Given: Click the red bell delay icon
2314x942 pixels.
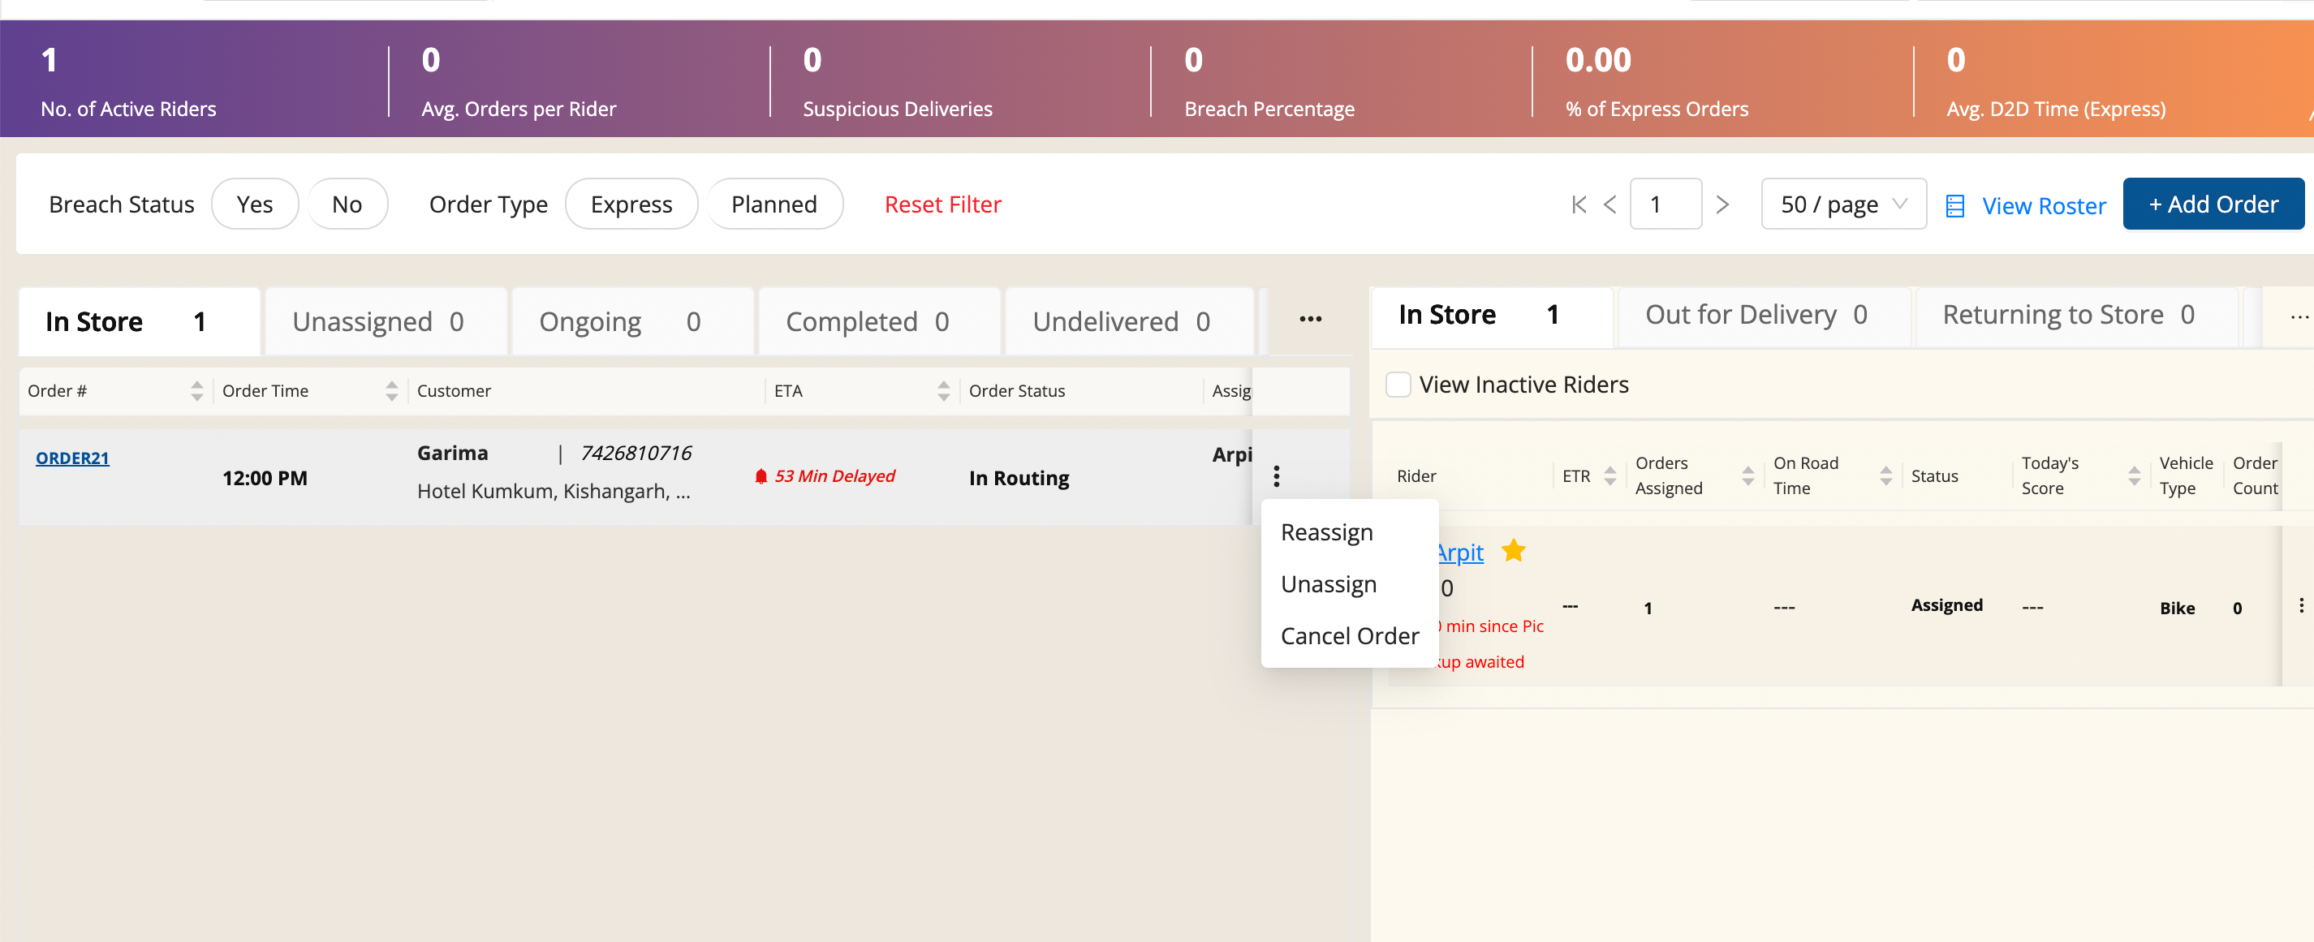Looking at the screenshot, I should [761, 477].
